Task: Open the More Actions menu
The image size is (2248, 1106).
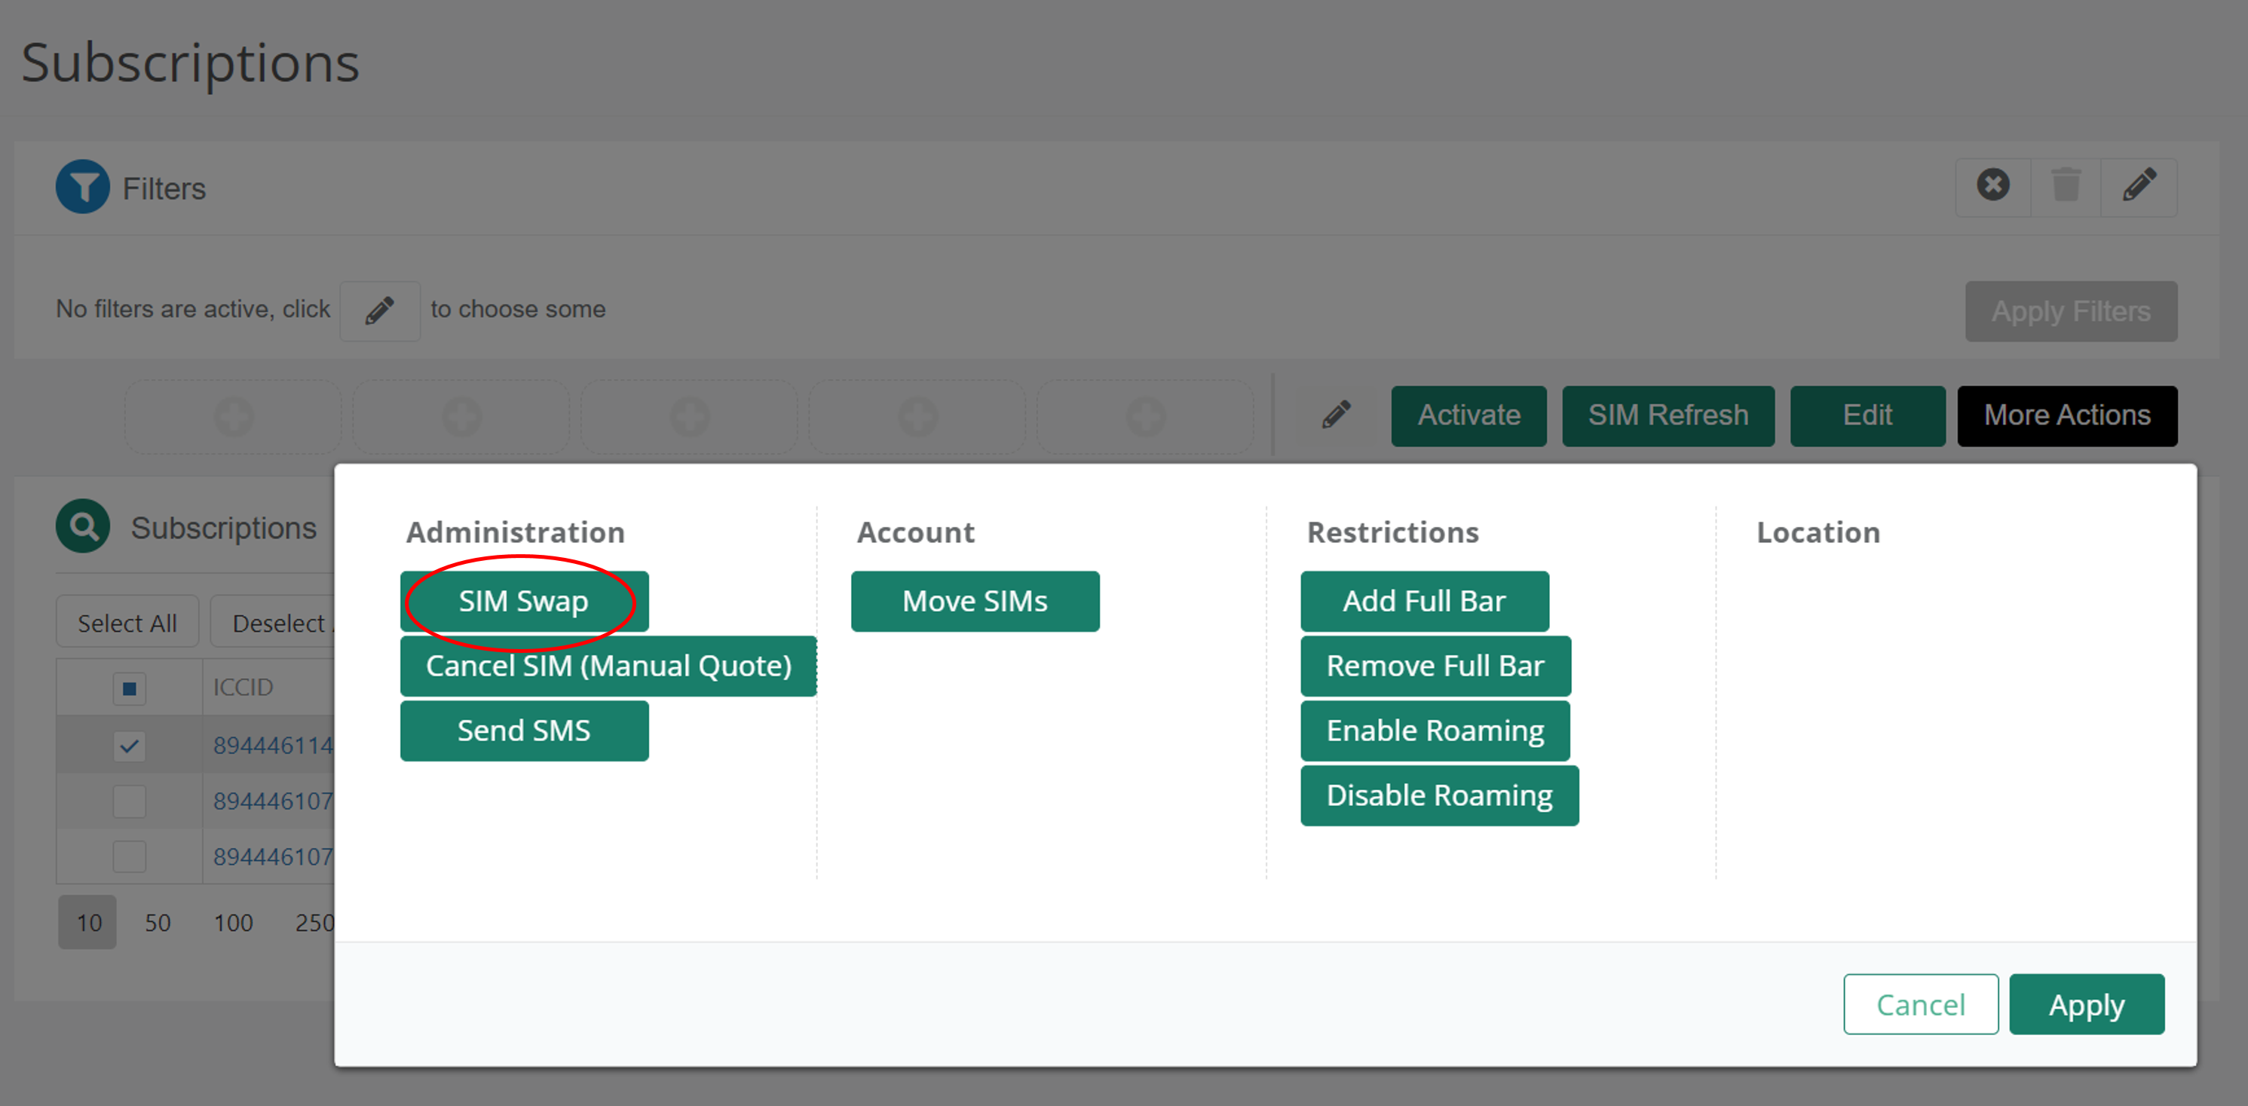Action: coord(2066,415)
